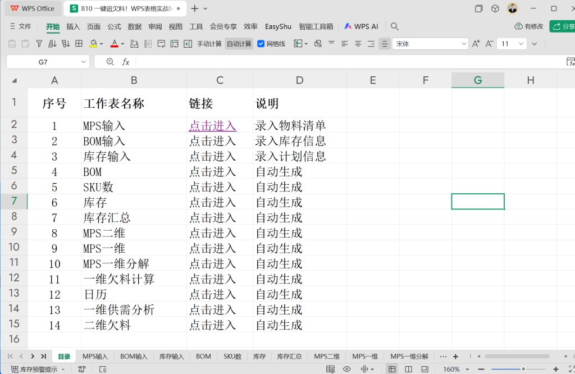Go to last sheet navigation arrow

pyautogui.click(x=44, y=356)
